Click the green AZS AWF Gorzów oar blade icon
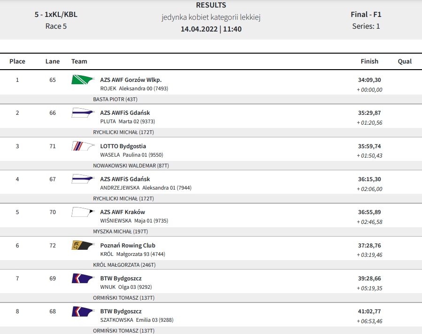 83,80
